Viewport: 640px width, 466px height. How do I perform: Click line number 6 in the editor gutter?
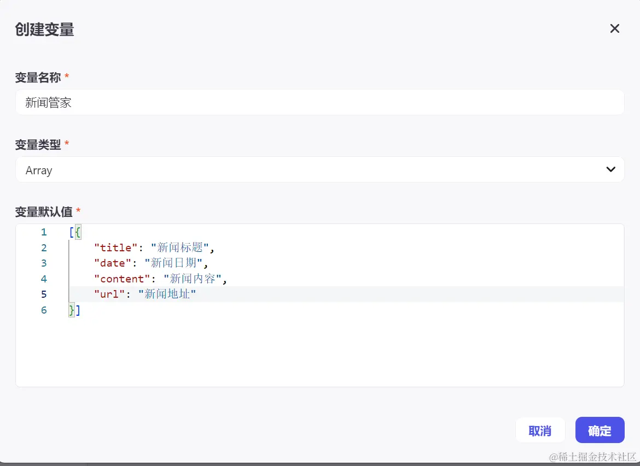coord(44,310)
